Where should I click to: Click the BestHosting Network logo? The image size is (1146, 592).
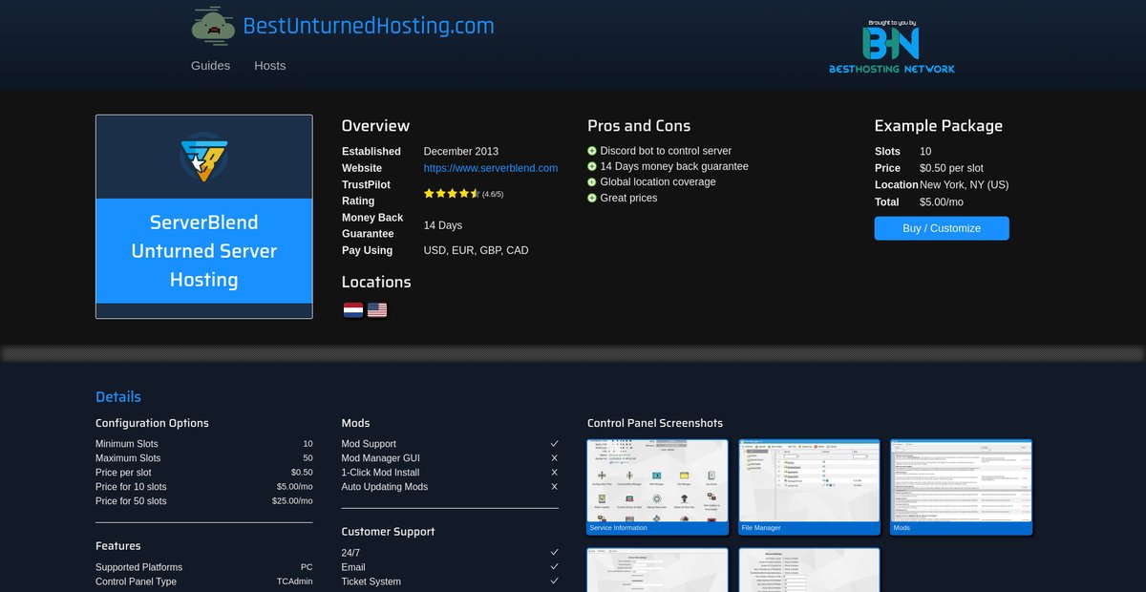pyautogui.click(x=891, y=47)
